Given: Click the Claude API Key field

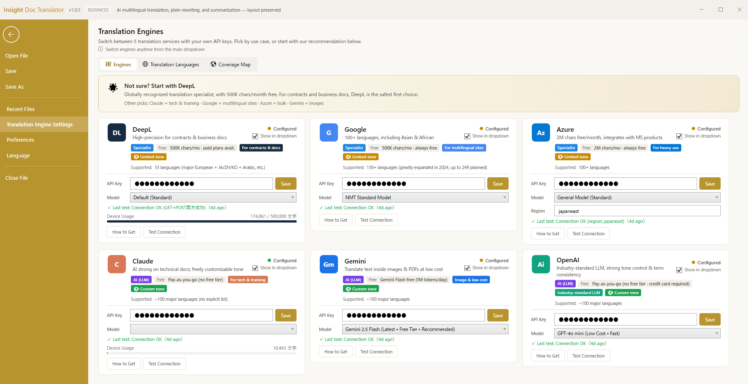Looking at the screenshot, I should 201,315.
